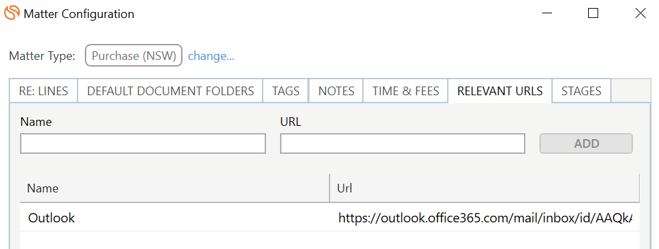Select the Outlook row name cell
This screenshot has width=659, height=249.
click(x=175, y=218)
